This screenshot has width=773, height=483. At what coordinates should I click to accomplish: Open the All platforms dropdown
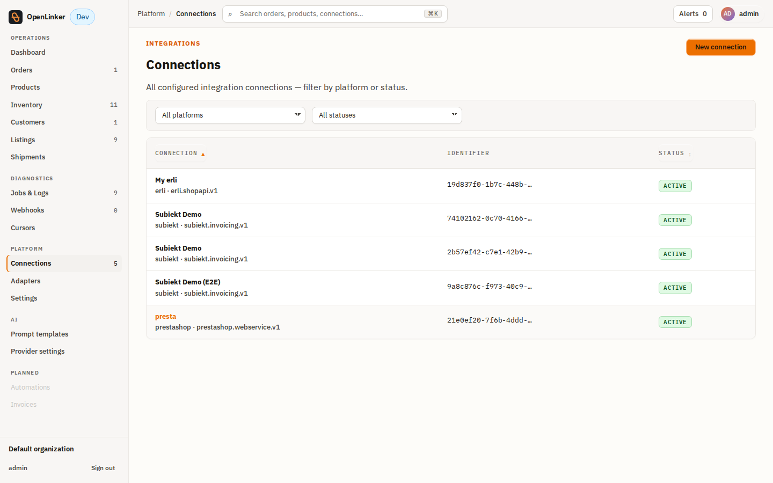pyautogui.click(x=230, y=115)
